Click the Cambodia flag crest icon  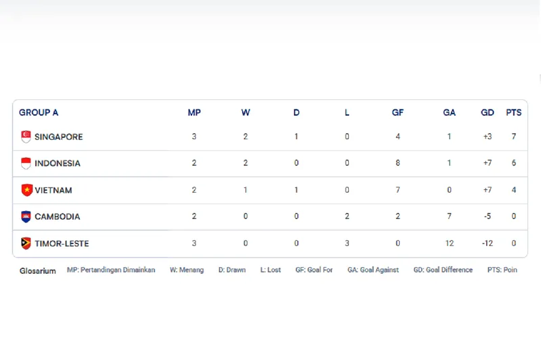tap(26, 216)
